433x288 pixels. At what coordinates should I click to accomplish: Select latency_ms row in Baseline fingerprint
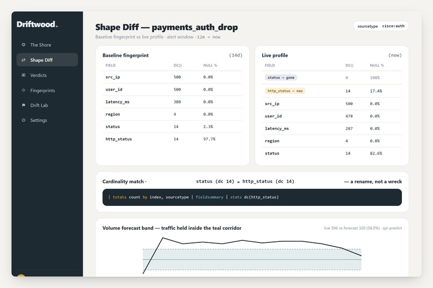[172, 102]
